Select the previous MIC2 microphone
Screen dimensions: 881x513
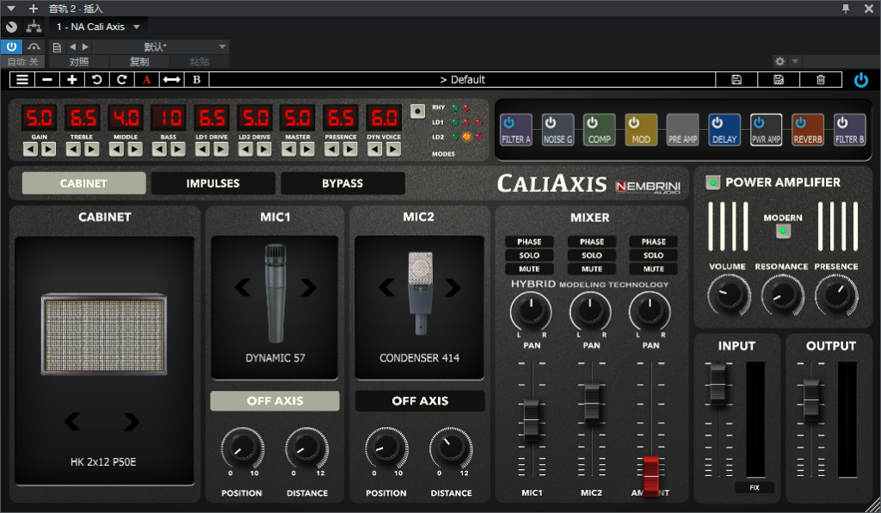coord(386,287)
